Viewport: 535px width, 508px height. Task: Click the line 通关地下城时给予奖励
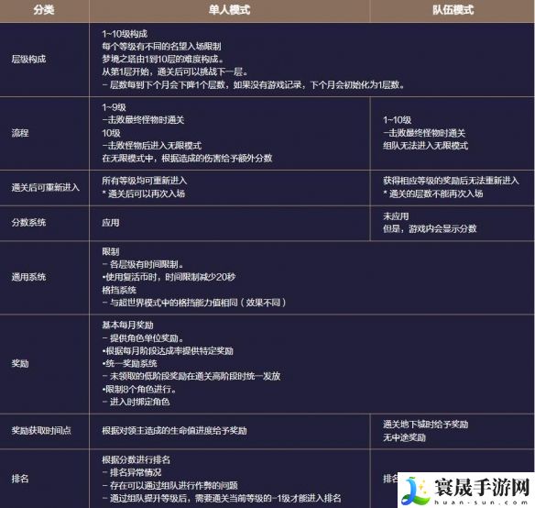click(425, 425)
